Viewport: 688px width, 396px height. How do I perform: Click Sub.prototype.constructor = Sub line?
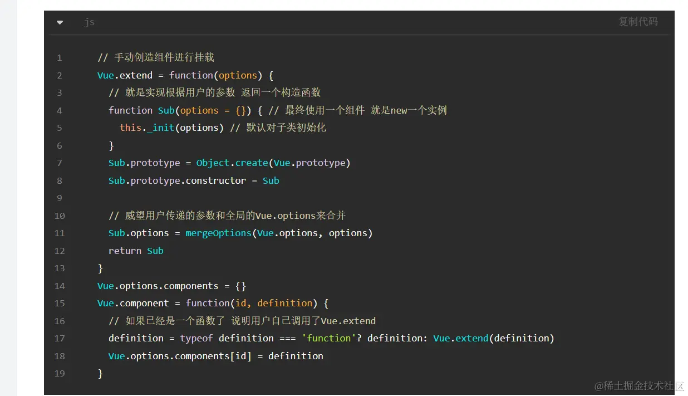click(194, 180)
